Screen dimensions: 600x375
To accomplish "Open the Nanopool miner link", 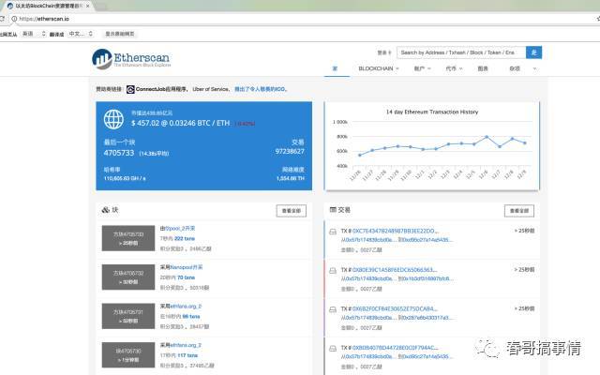I will 186,267.
